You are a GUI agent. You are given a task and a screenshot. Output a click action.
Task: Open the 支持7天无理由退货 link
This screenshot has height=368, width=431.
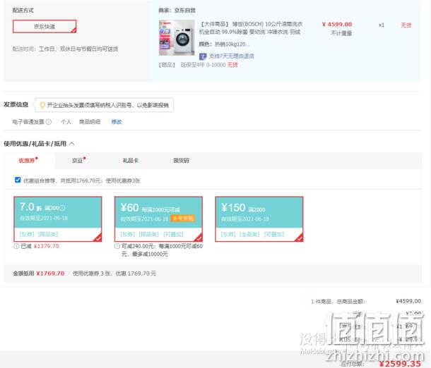point(232,56)
